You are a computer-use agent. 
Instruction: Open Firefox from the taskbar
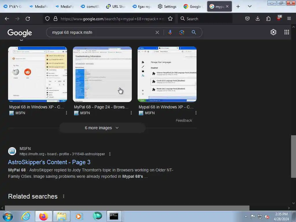[x=43, y=216]
